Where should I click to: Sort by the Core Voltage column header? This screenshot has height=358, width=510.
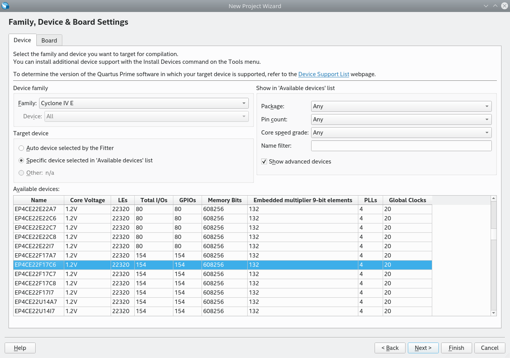pyautogui.click(x=87, y=200)
